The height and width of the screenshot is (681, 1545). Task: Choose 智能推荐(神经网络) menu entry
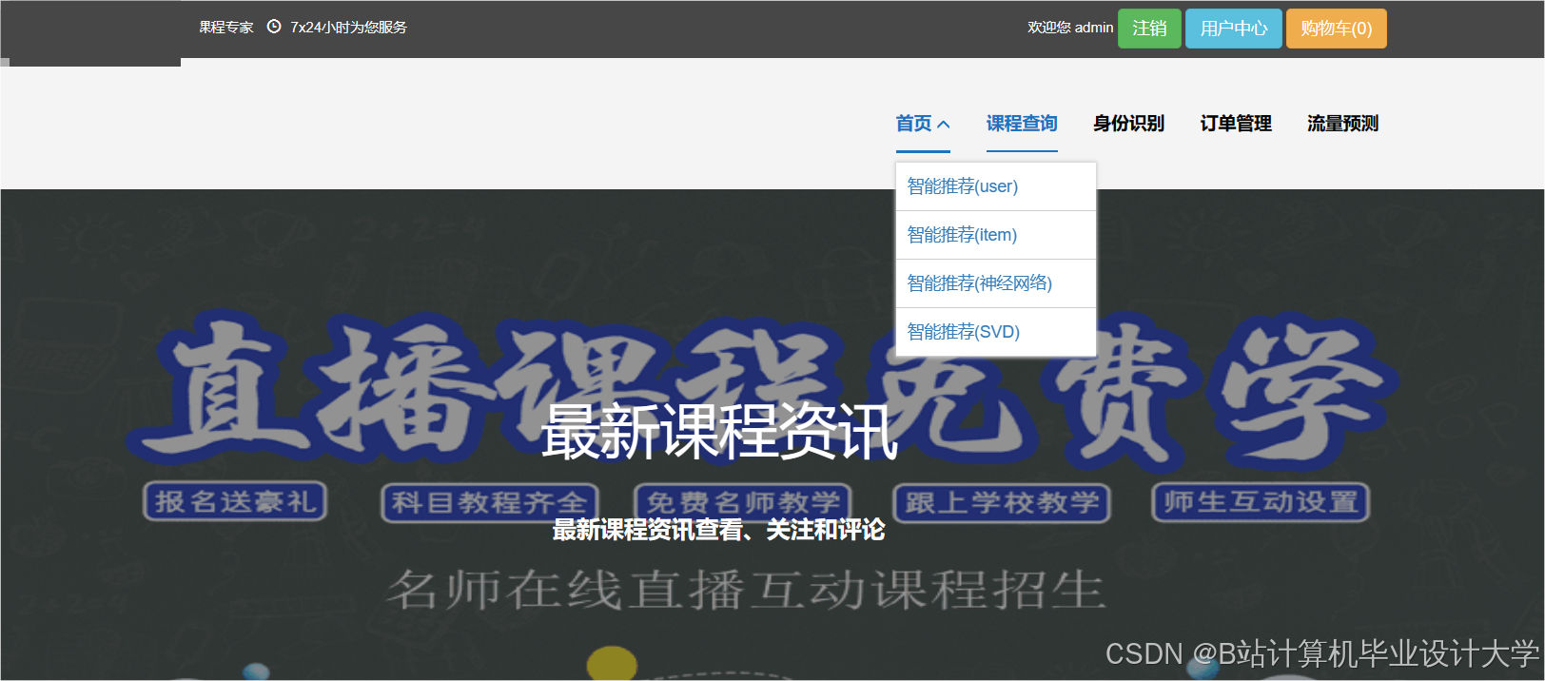click(996, 283)
